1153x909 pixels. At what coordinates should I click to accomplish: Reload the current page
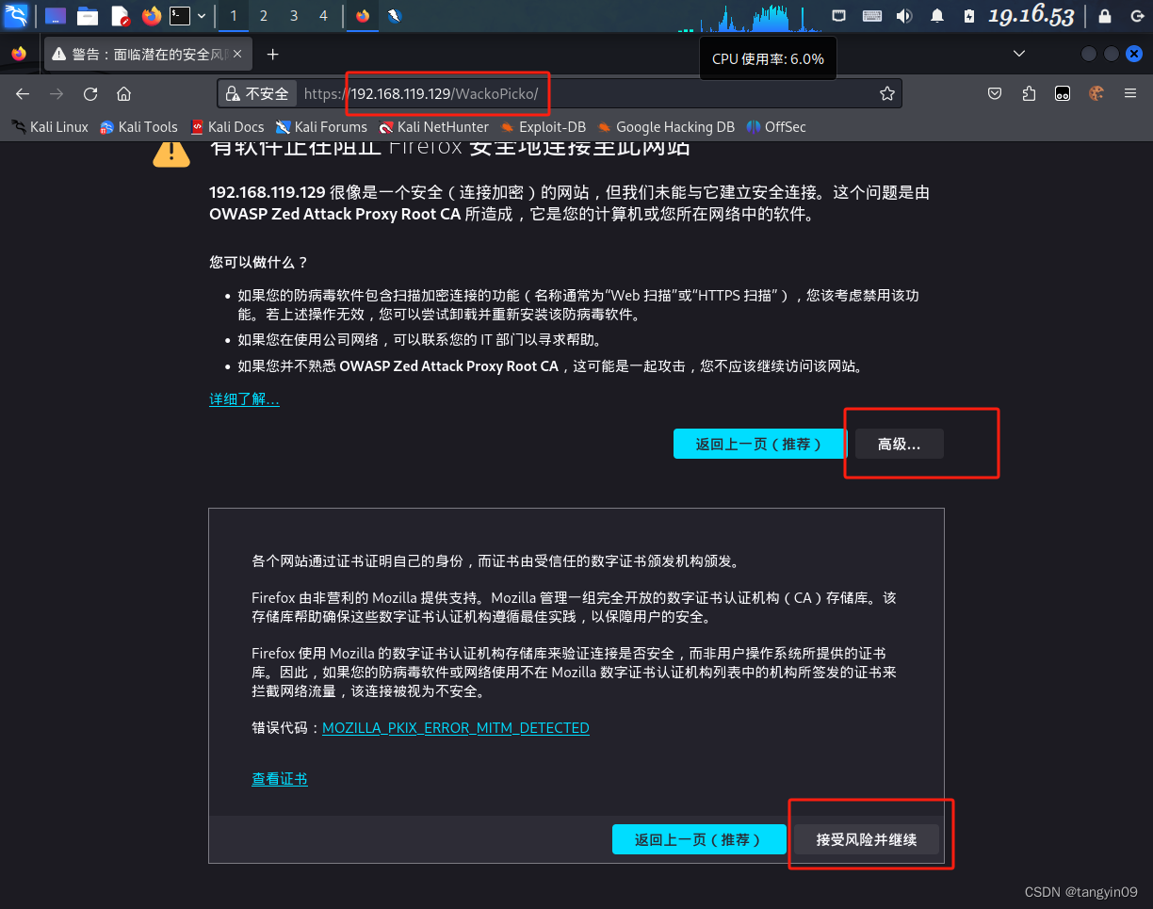click(89, 93)
